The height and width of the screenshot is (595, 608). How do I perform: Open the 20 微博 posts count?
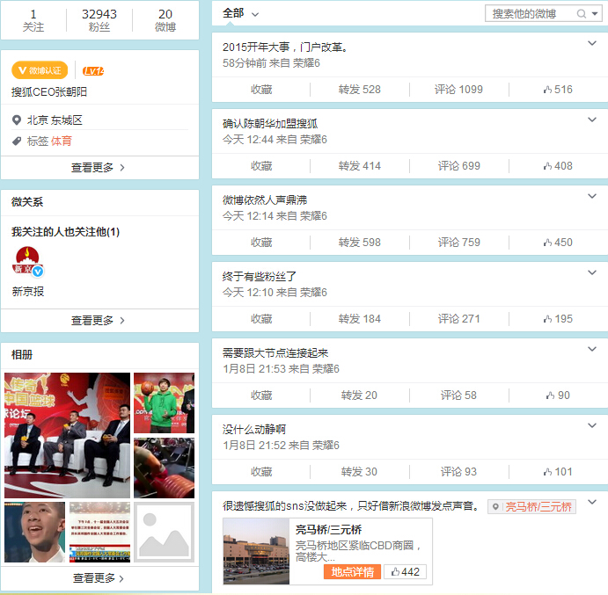165,20
